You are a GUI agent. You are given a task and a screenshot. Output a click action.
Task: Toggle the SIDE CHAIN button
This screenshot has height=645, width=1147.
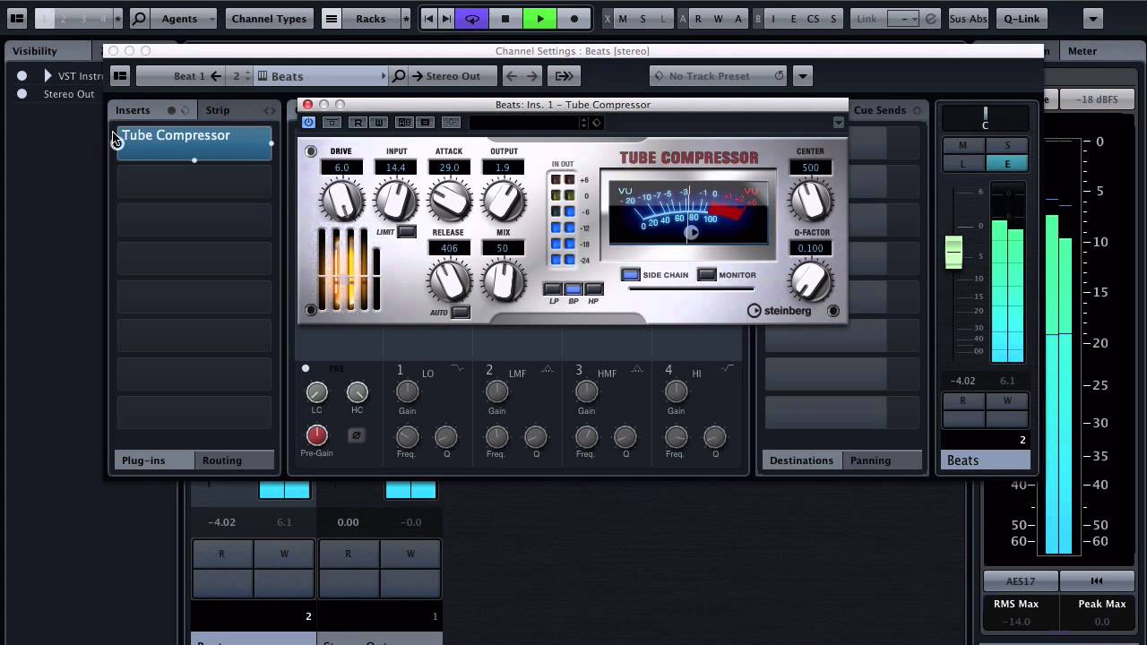(631, 275)
